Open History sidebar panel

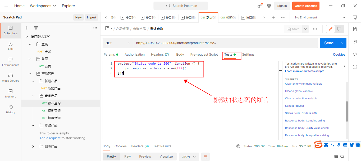[11, 109]
